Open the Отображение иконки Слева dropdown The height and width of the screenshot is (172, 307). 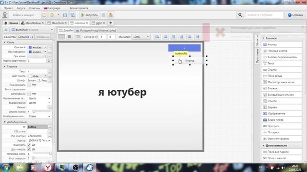point(39,116)
